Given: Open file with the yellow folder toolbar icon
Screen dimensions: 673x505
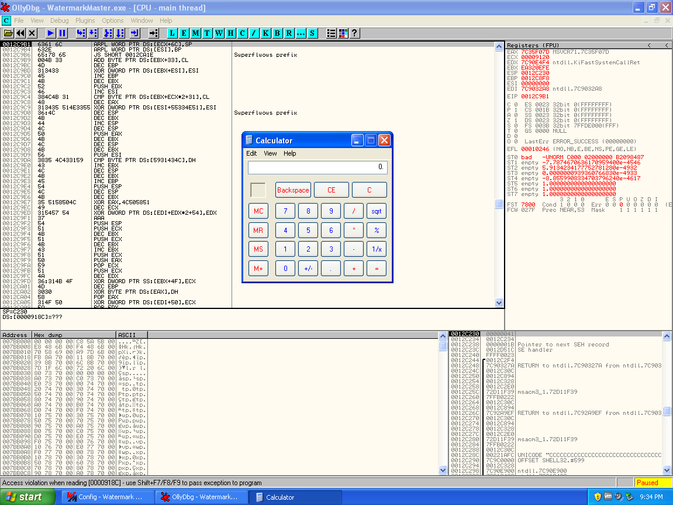Looking at the screenshot, I should click(x=8, y=33).
